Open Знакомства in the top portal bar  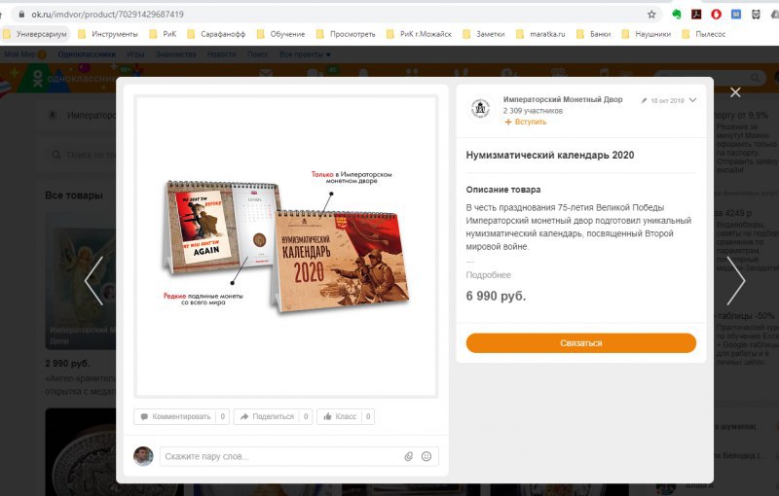click(176, 54)
